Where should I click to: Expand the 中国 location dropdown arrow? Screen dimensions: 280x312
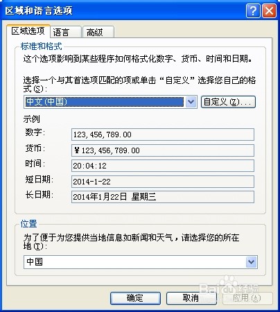251,262
